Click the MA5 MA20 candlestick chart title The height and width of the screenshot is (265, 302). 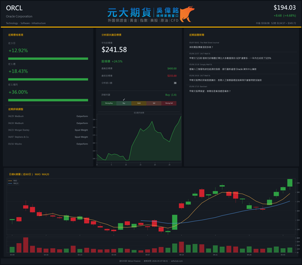click(29, 174)
